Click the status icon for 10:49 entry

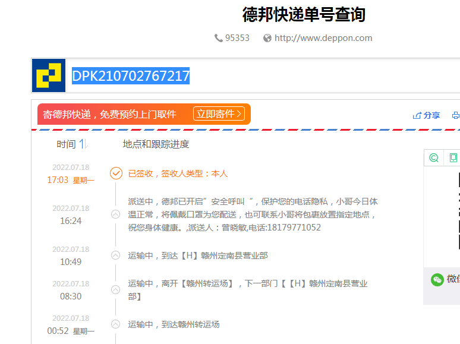pyautogui.click(x=115, y=255)
